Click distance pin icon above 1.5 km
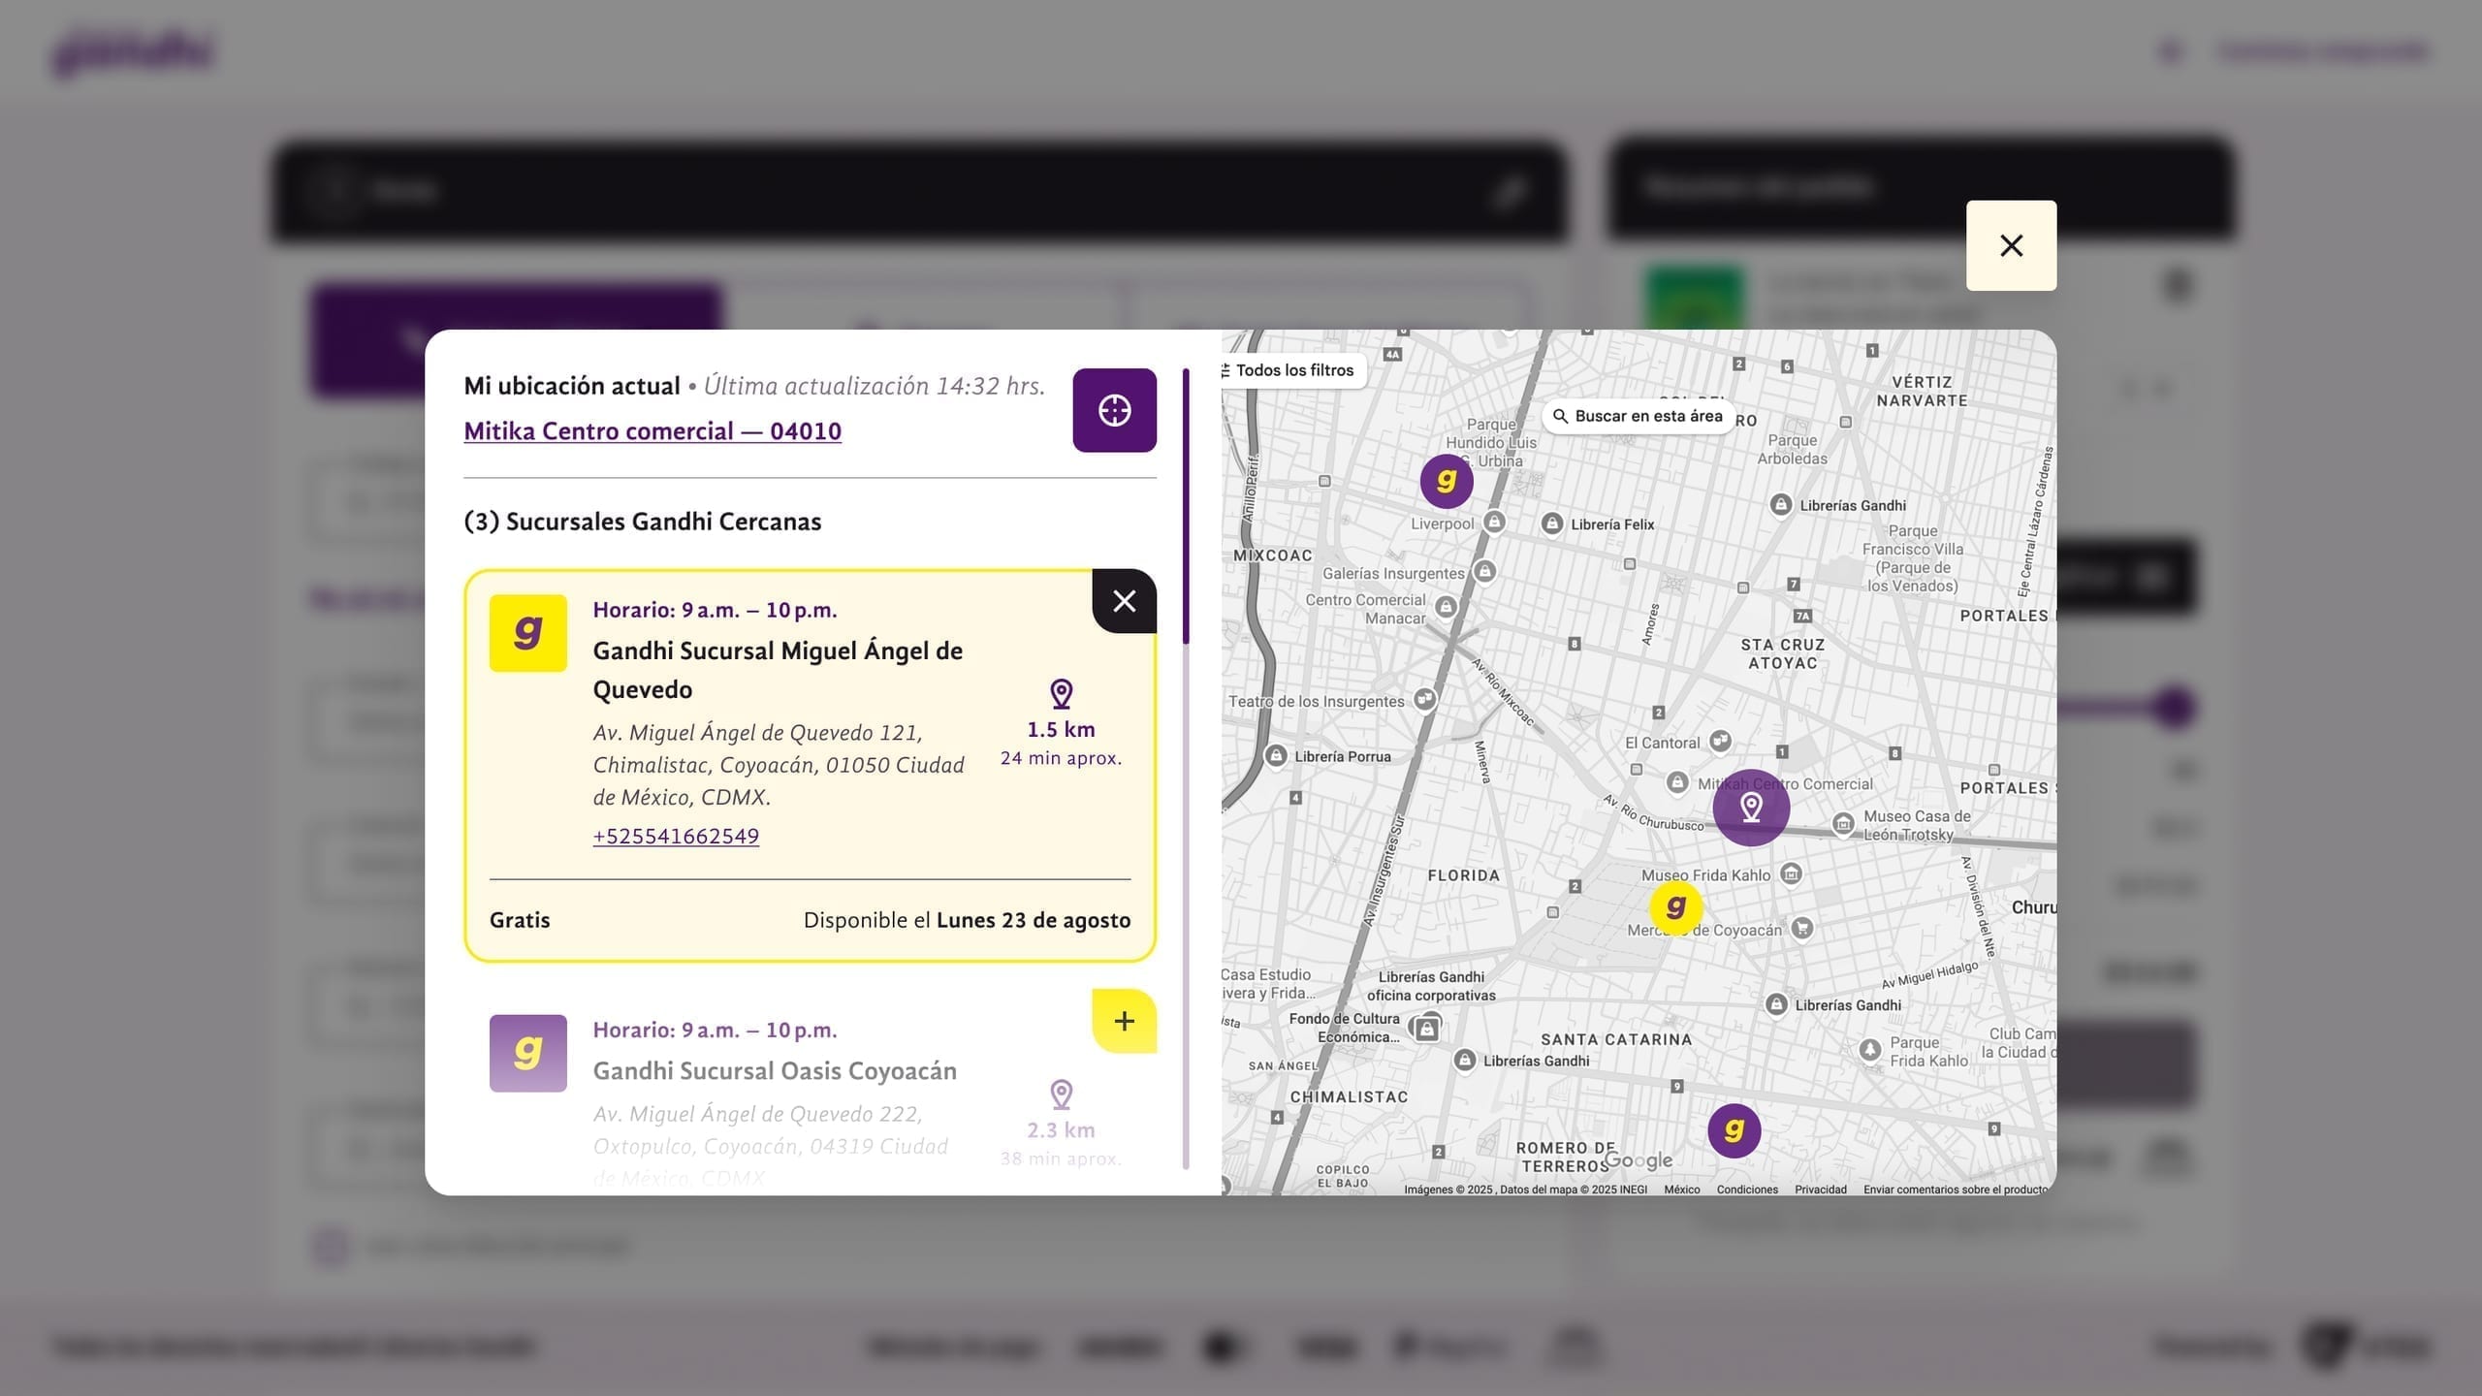The image size is (2482, 1396). click(1062, 693)
